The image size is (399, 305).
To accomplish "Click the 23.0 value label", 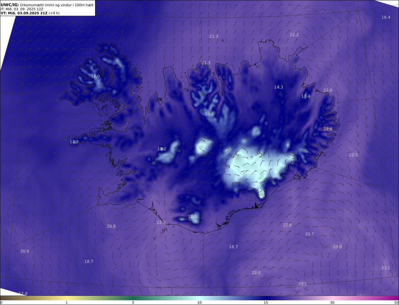I will 338,247.
